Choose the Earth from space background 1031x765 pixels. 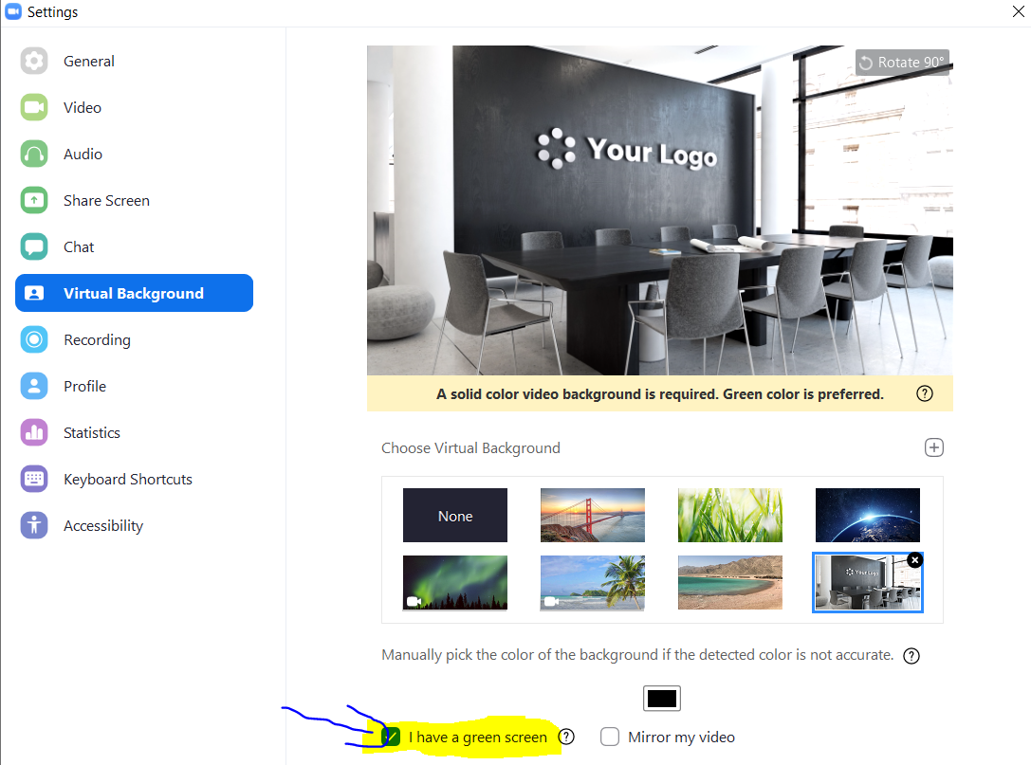click(867, 516)
